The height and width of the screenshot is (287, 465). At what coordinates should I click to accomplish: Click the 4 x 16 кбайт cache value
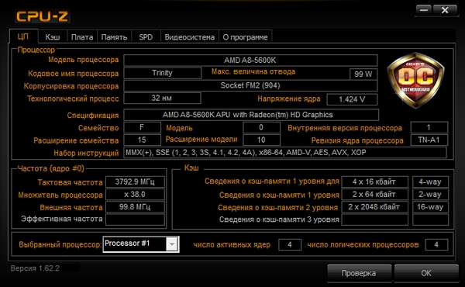[374, 182]
